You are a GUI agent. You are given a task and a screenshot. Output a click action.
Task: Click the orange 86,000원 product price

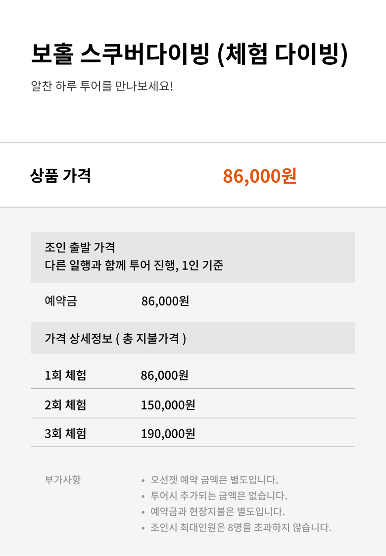tap(259, 176)
